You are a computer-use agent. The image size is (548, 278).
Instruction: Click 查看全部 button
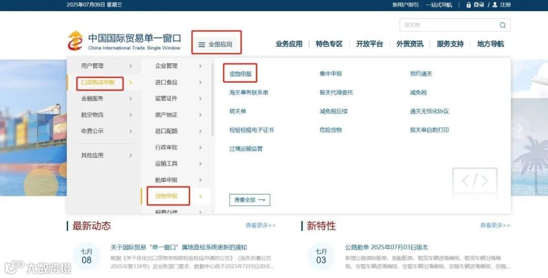[250, 200]
